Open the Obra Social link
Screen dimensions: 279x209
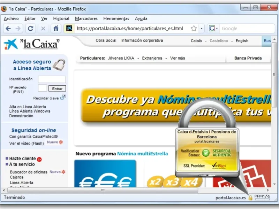[106, 40]
